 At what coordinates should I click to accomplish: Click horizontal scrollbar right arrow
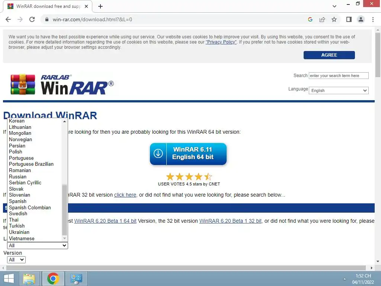click(372, 268)
